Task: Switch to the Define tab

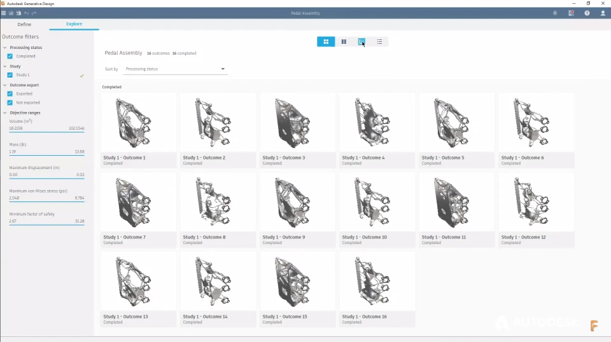Action: [24, 24]
